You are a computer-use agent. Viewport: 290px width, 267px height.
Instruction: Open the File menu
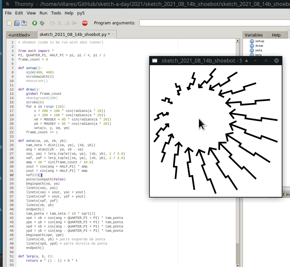click(x=8, y=13)
